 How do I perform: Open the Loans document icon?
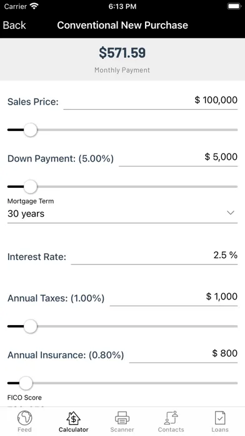coord(220,418)
